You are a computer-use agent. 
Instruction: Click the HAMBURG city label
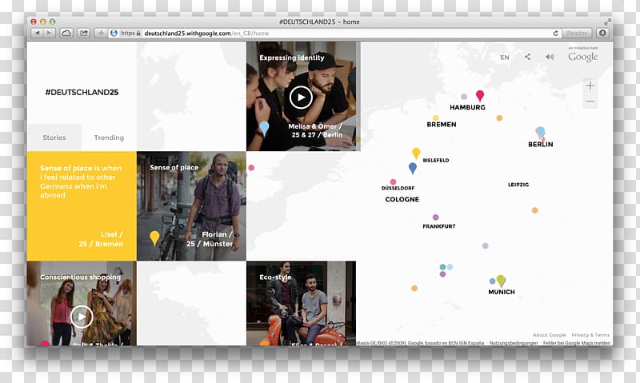point(467,107)
